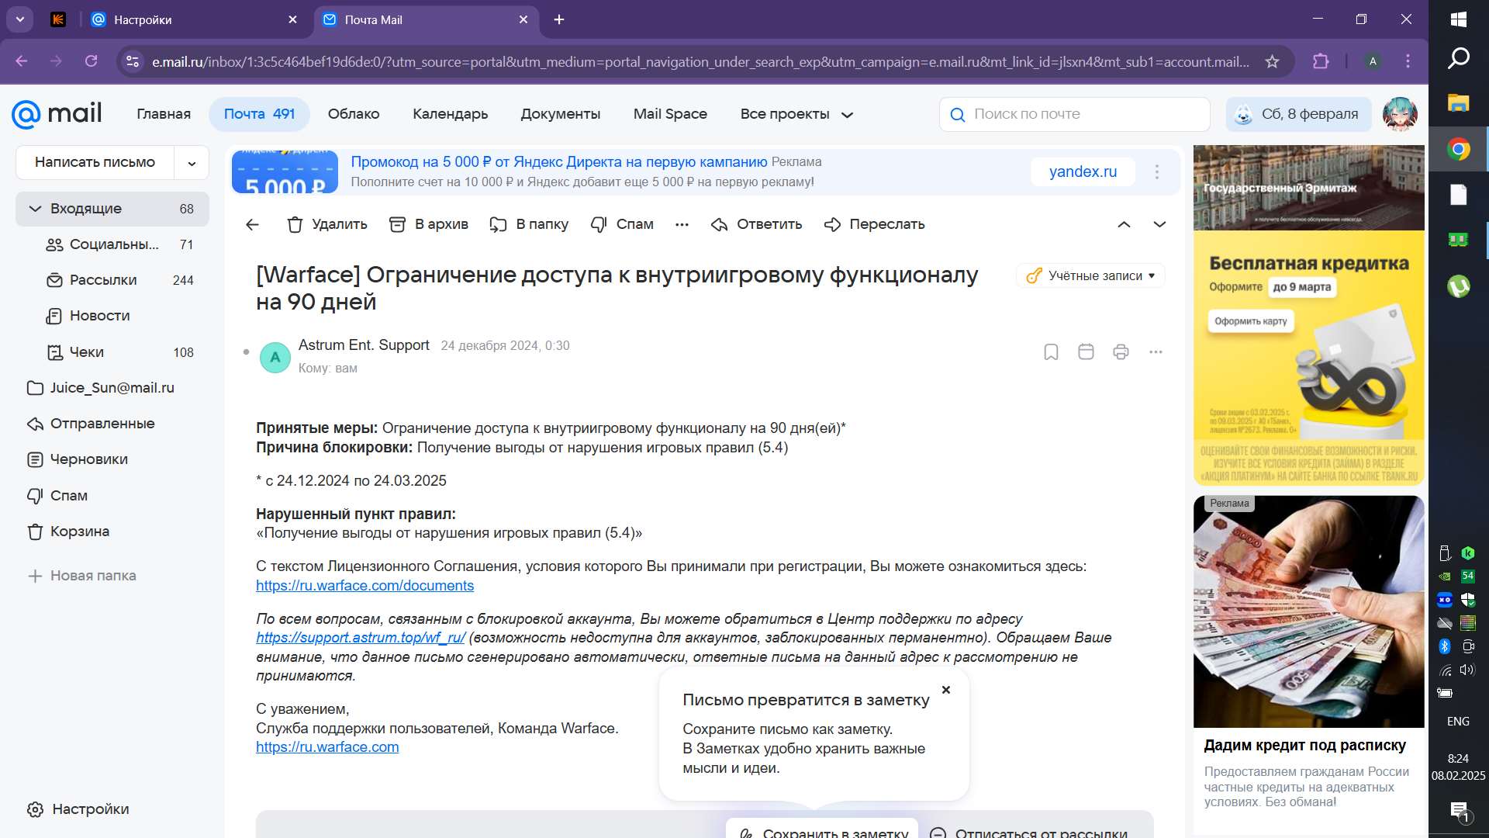The image size is (1489, 838).
Task: Click the Mail logo
Action: point(57,114)
